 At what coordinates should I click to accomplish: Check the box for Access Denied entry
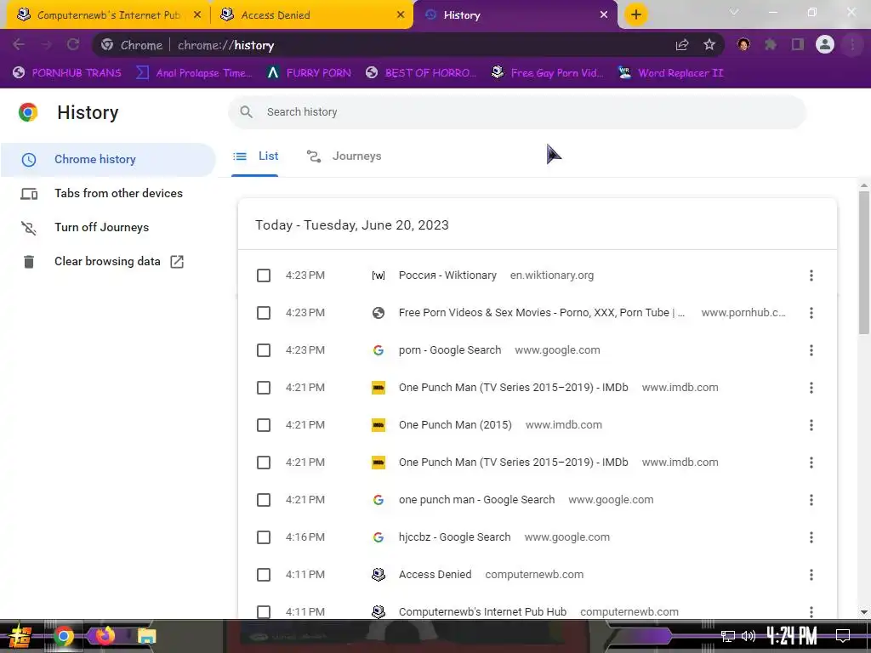pos(264,575)
